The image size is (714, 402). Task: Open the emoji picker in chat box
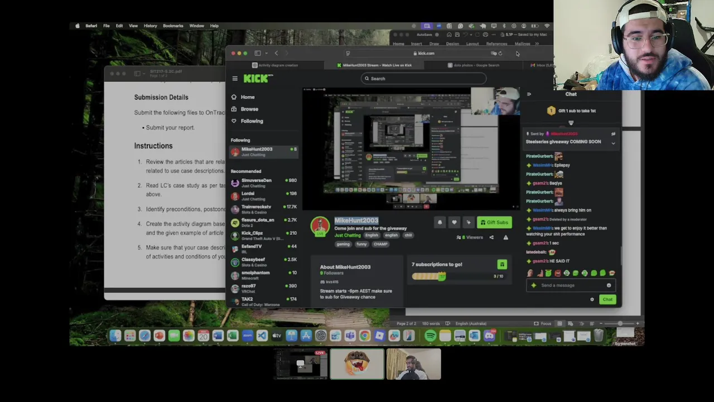click(x=609, y=285)
